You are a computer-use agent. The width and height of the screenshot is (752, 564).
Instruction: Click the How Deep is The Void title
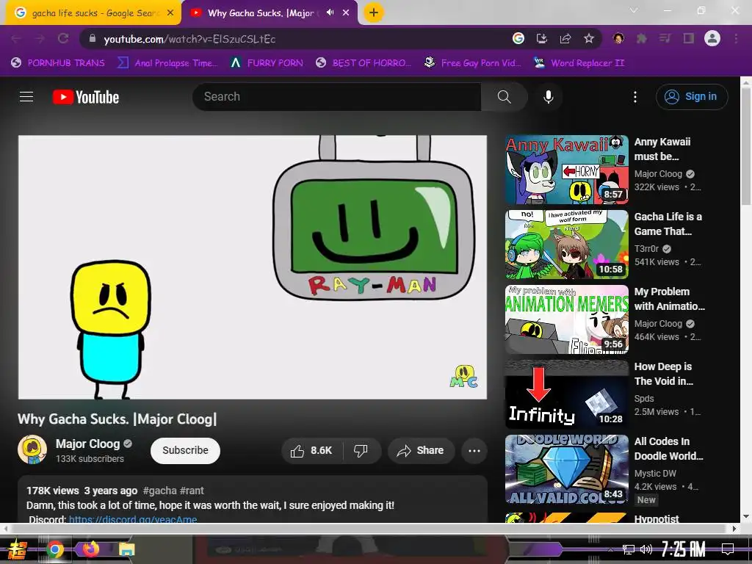point(664,374)
